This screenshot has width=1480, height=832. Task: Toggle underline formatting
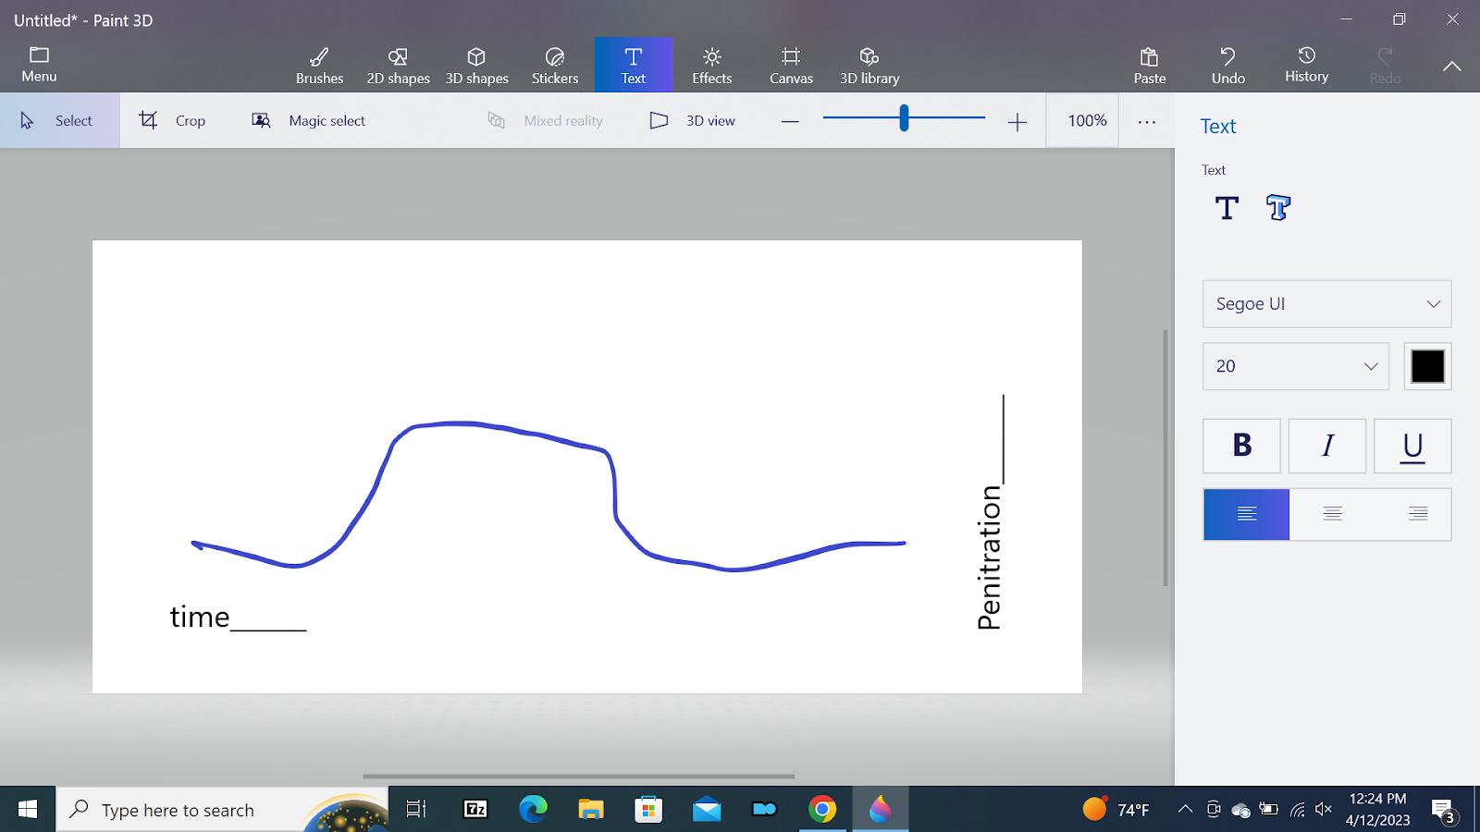click(x=1412, y=446)
